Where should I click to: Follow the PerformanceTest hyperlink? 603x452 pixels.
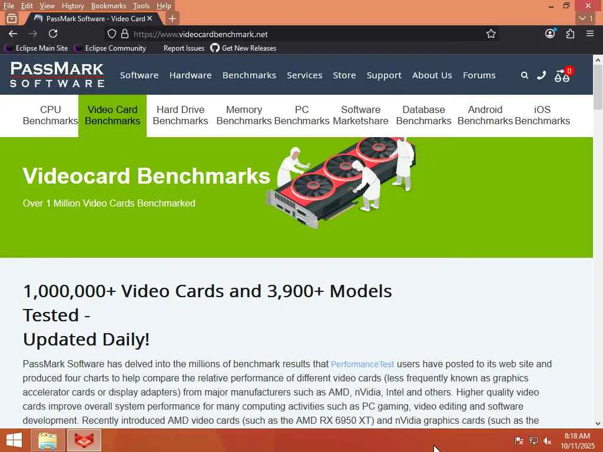(362, 364)
